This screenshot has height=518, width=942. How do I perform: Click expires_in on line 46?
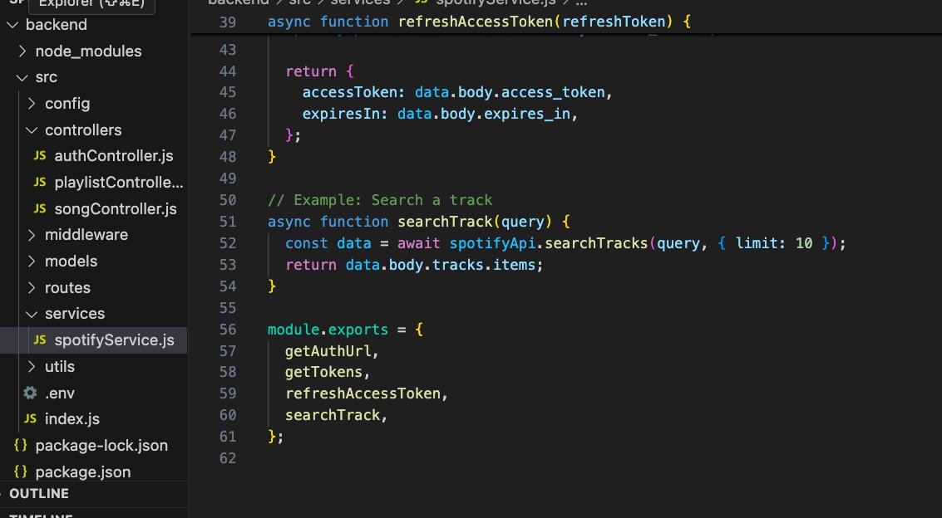527,114
